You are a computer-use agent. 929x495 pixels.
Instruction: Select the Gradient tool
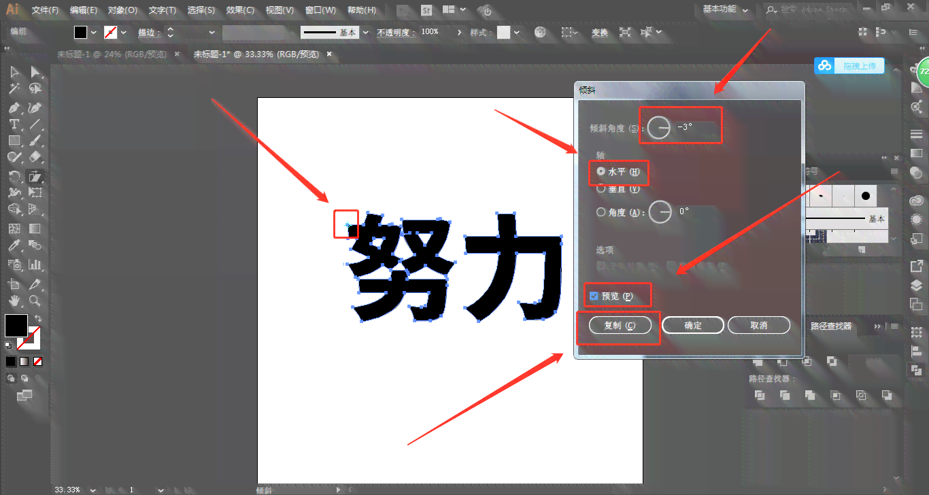35,229
